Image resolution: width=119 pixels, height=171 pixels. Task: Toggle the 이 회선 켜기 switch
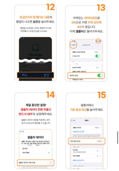[x=98, y=56]
